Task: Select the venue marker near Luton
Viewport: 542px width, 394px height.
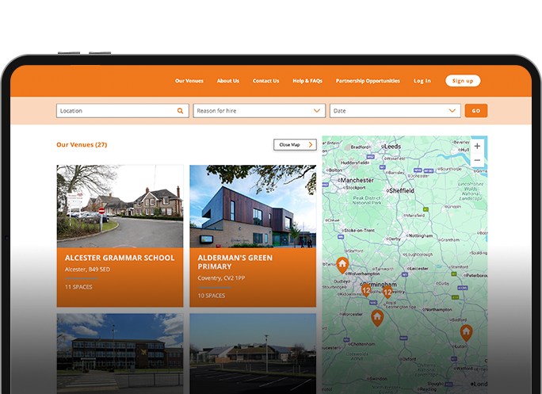Action: (466, 332)
